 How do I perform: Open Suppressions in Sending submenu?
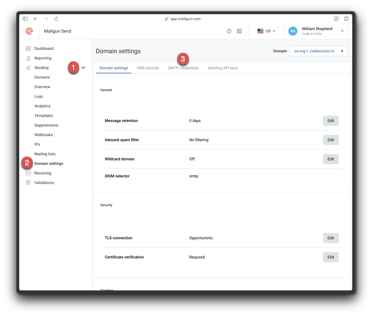coord(46,125)
